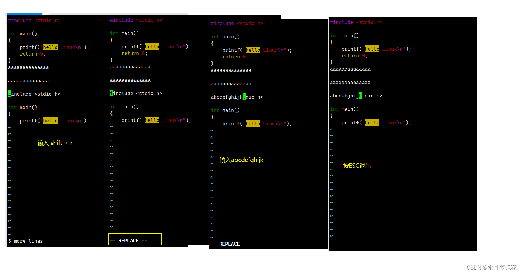Image resolution: width=521 pixels, height=273 pixels.
Task: Click "return 0;" line in third terminal
Action: [x=235, y=57]
